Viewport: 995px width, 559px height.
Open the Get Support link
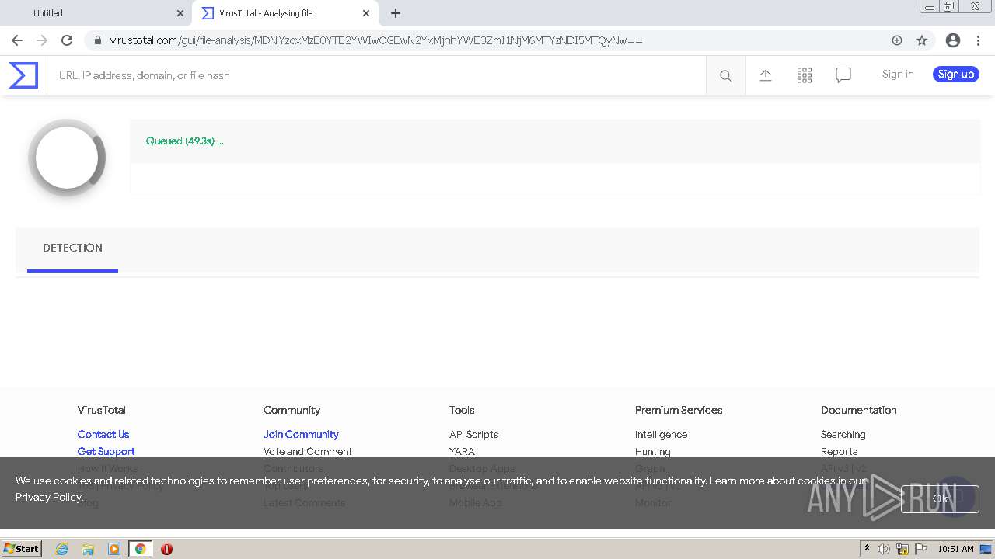(x=106, y=452)
